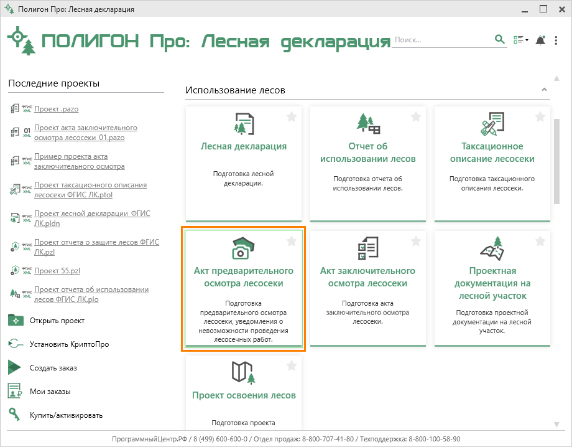Image resolution: width=572 pixels, height=447 pixels.
Task: Click the Лесная декларация card title
Action: click(x=244, y=146)
